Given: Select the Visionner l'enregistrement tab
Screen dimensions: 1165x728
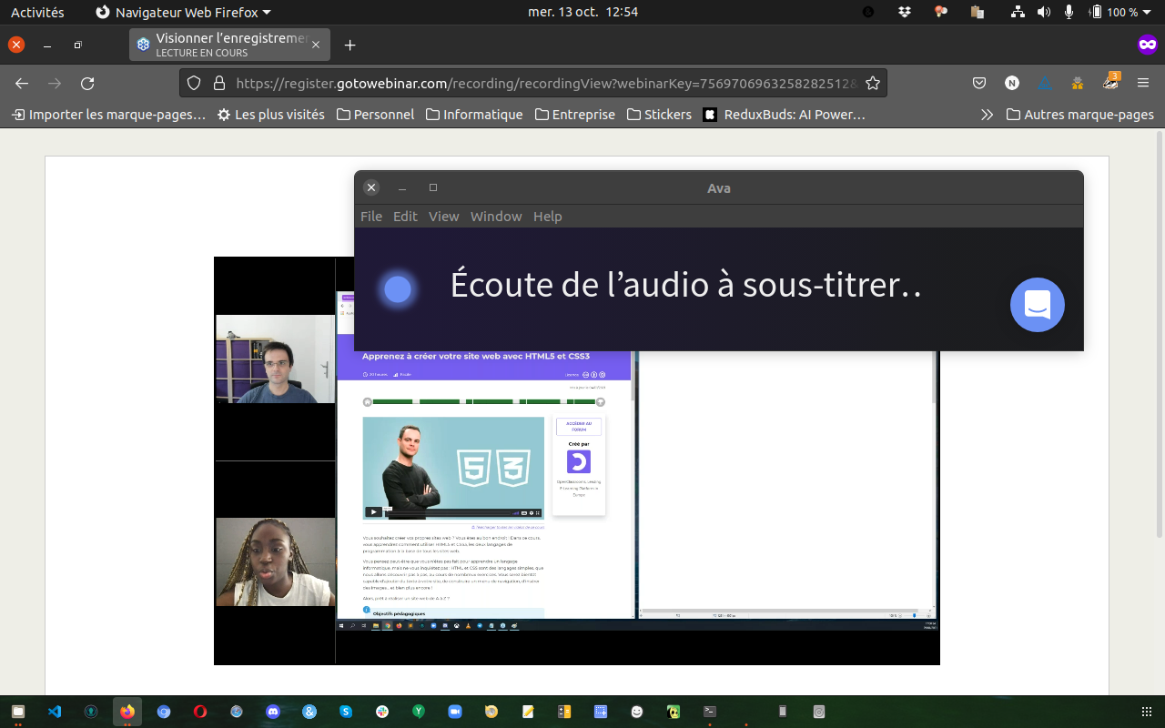Looking at the screenshot, I should pyautogui.click(x=229, y=45).
